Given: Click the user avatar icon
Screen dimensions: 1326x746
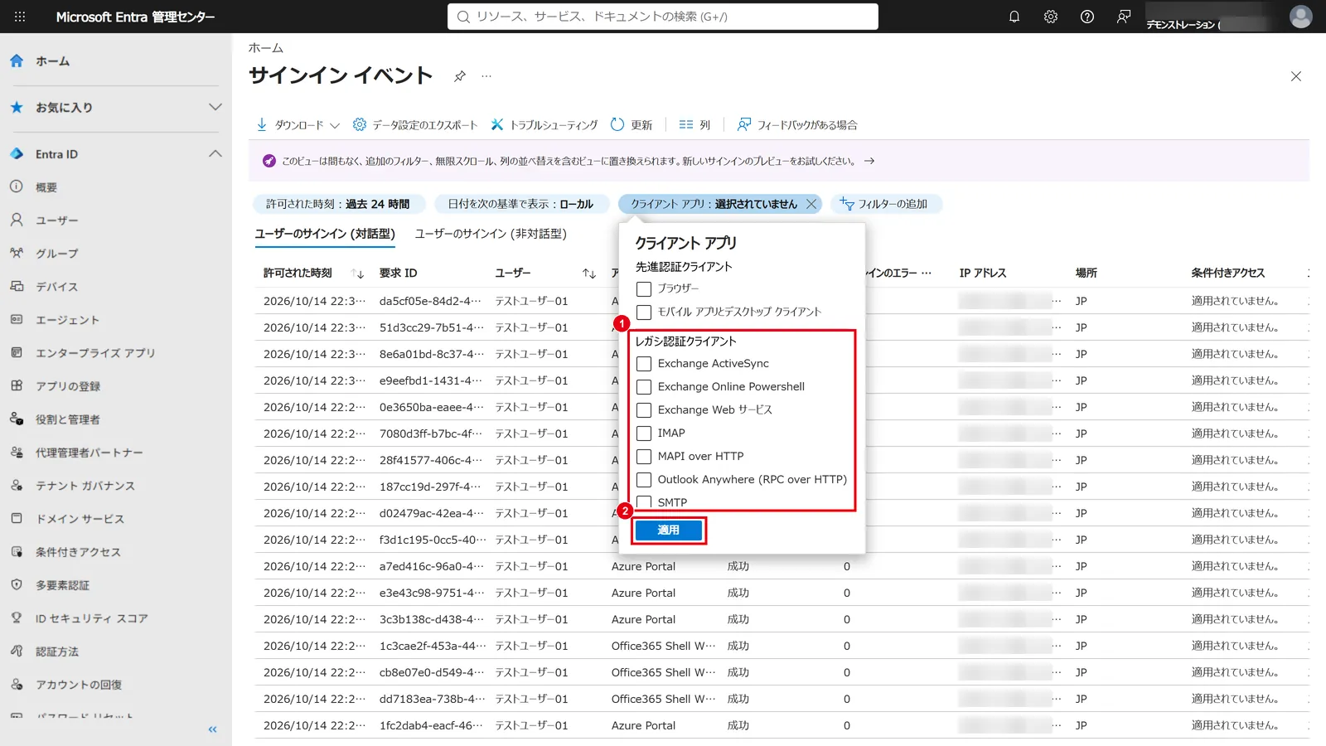Looking at the screenshot, I should [1301, 17].
